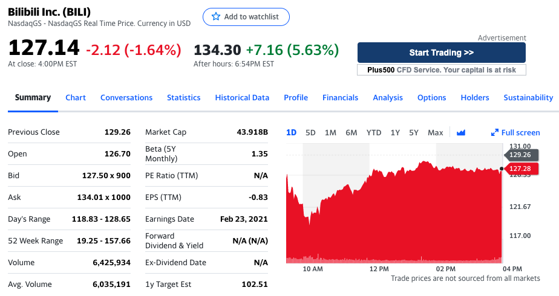Click the Full screen link text

[520, 133]
